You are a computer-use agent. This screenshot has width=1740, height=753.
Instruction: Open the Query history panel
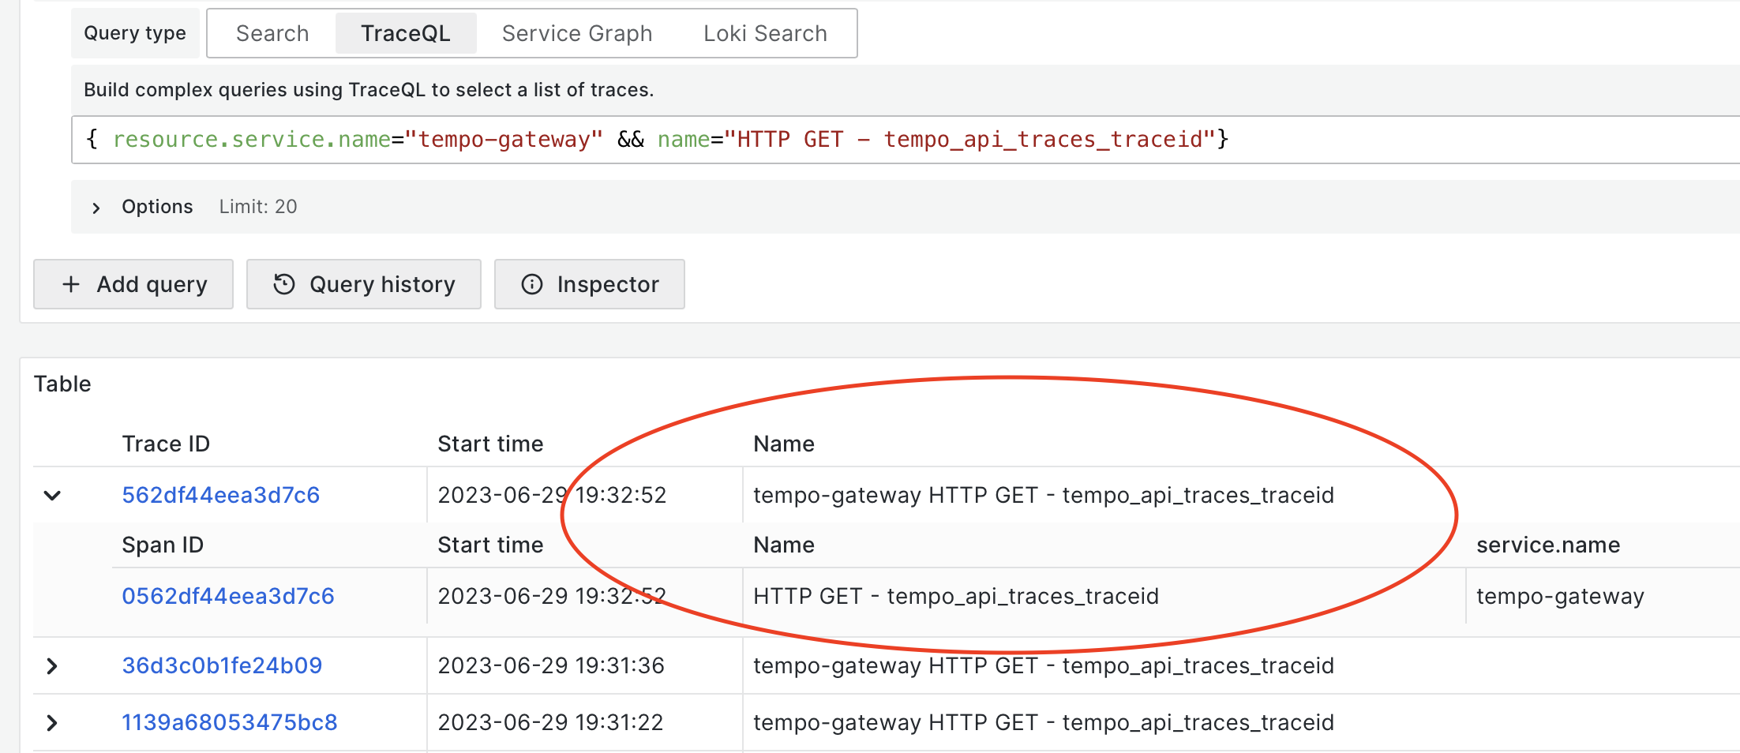coord(364,284)
